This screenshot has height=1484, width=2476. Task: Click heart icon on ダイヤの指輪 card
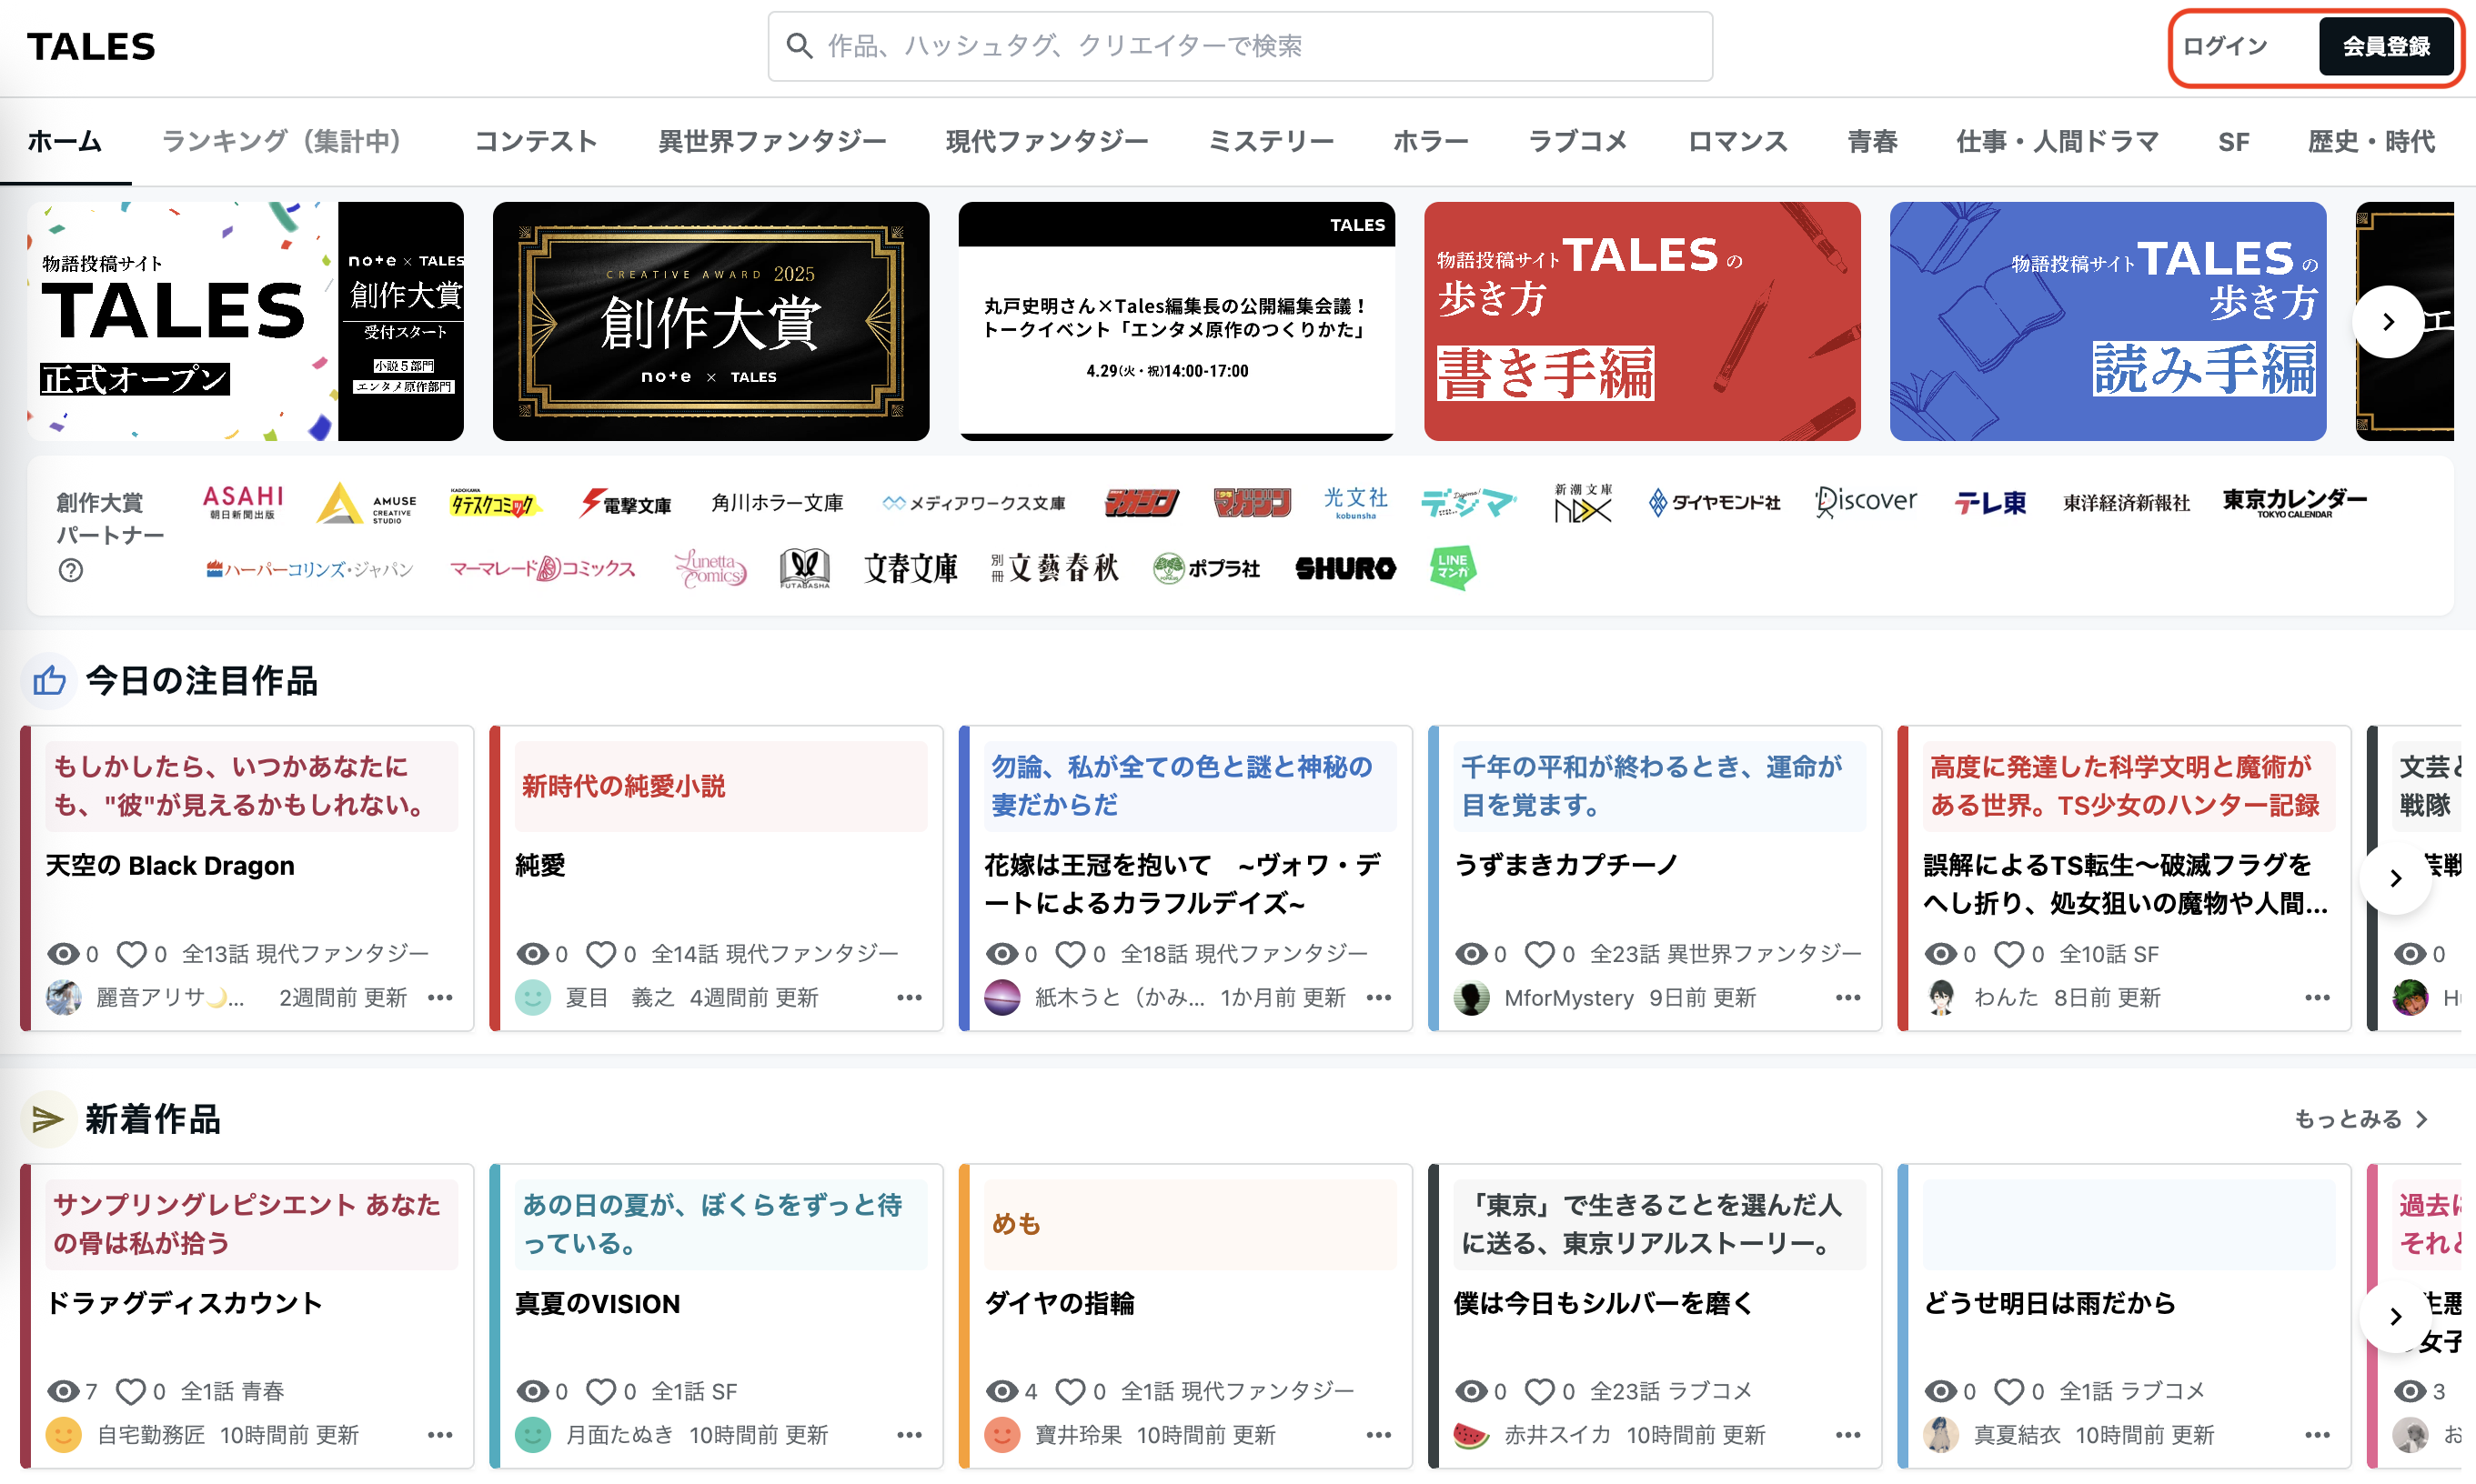coord(1071,1391)
